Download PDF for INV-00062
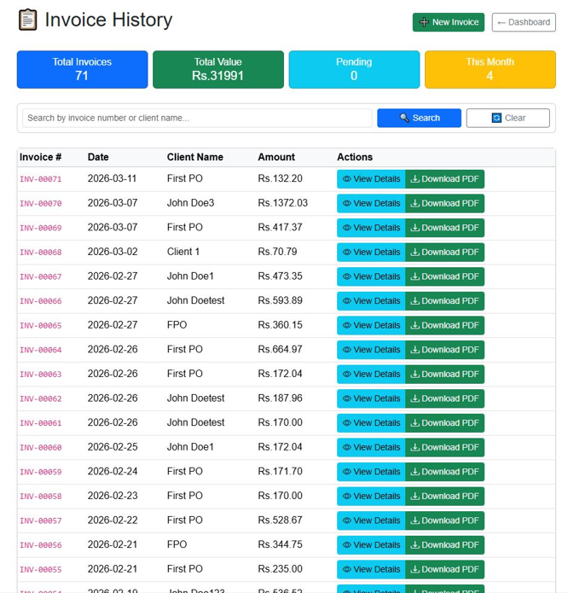 coord(445,398)
